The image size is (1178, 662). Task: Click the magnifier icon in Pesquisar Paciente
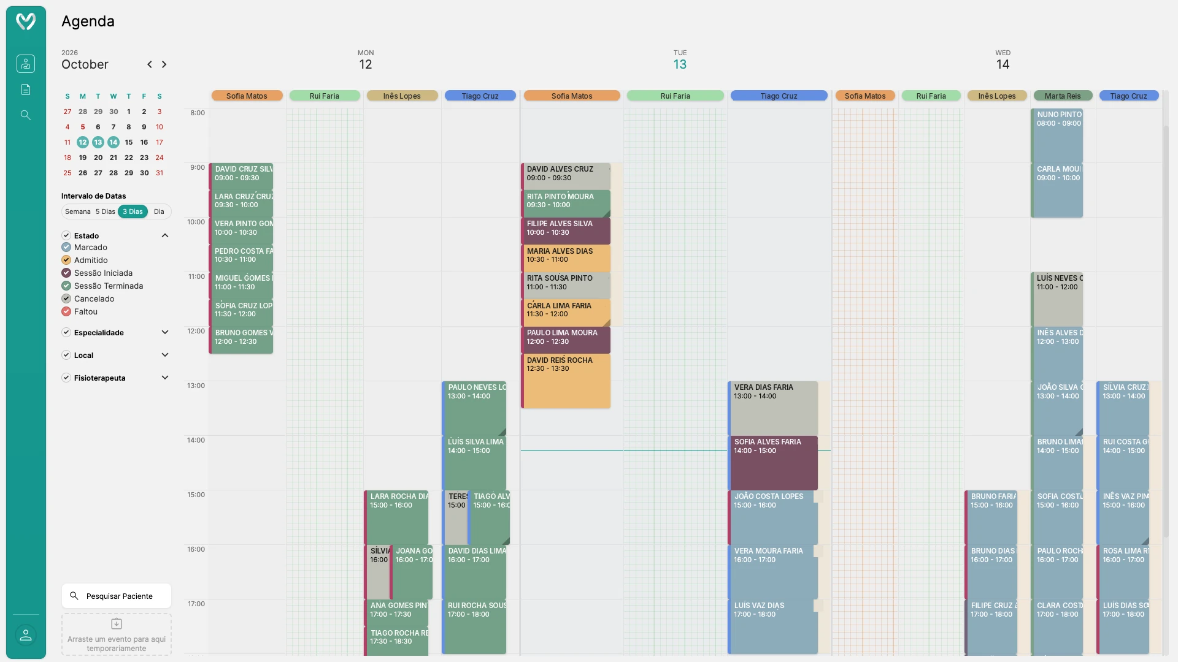74,596
